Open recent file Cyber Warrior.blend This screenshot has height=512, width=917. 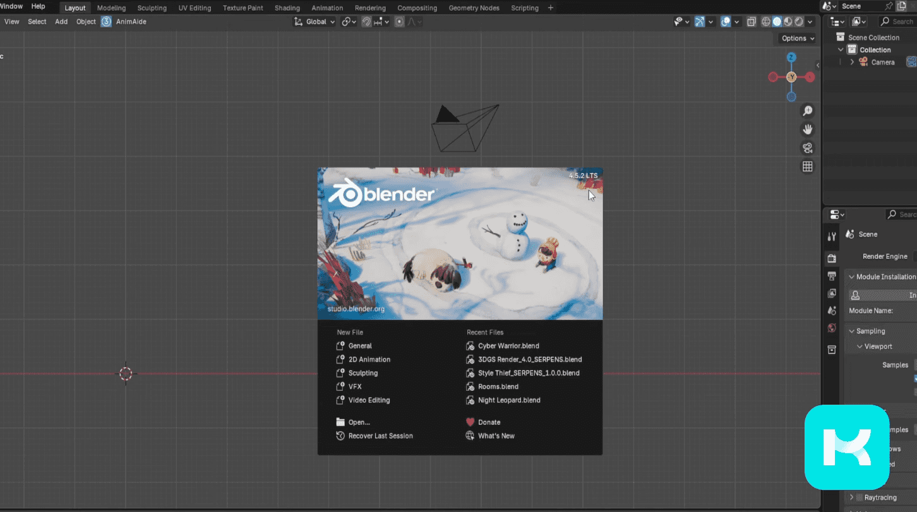tap(508, 346)
